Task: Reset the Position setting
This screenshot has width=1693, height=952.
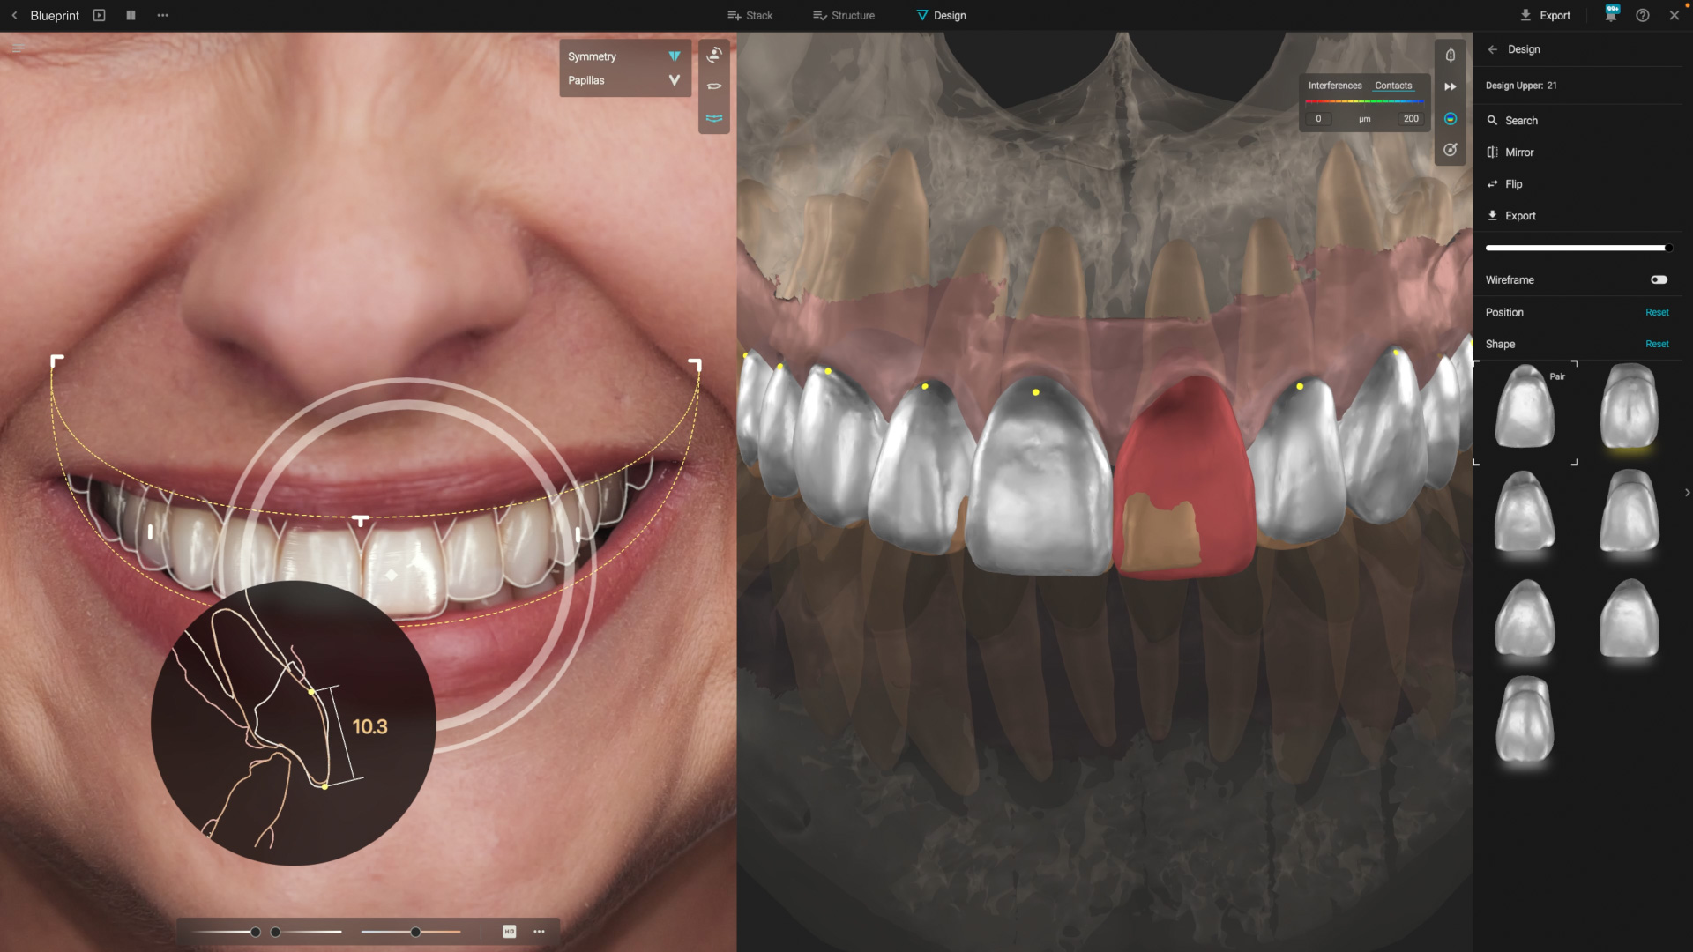Action: click(x=1656, y=312)
